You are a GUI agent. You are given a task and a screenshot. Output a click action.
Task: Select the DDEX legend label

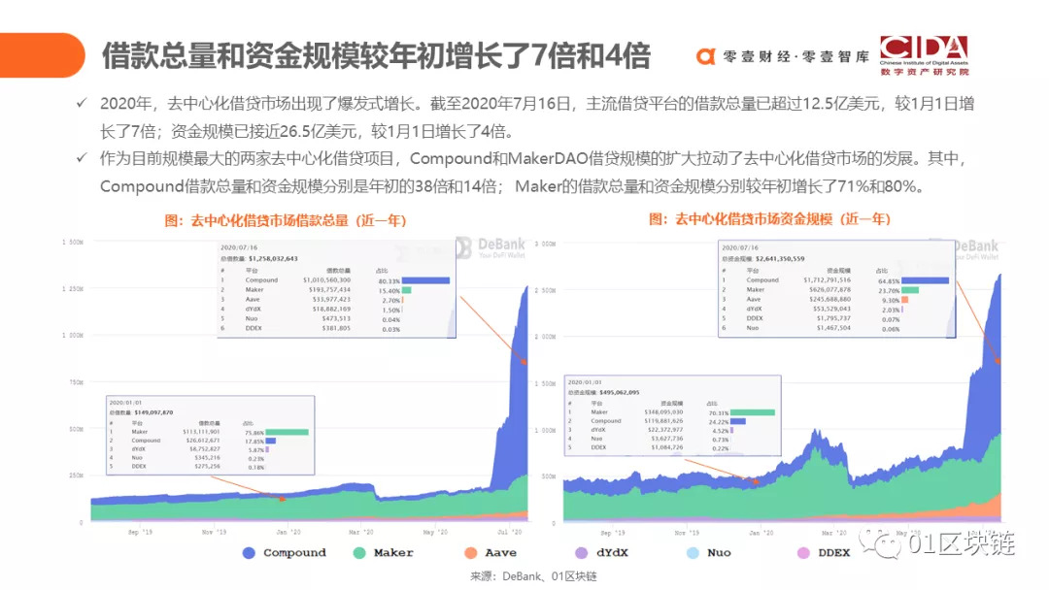834,552
